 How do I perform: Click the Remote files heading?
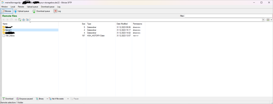click(10, 16)
